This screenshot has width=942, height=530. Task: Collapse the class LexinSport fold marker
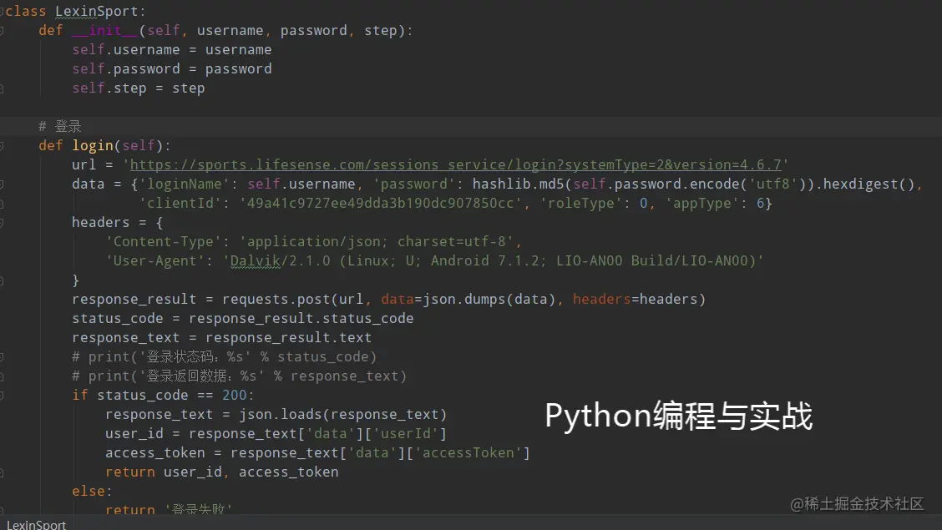tap(2, 12)
